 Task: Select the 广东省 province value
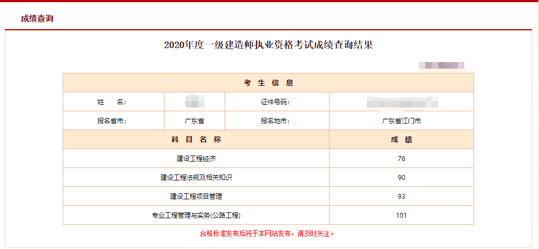click(x=194, y=121)
